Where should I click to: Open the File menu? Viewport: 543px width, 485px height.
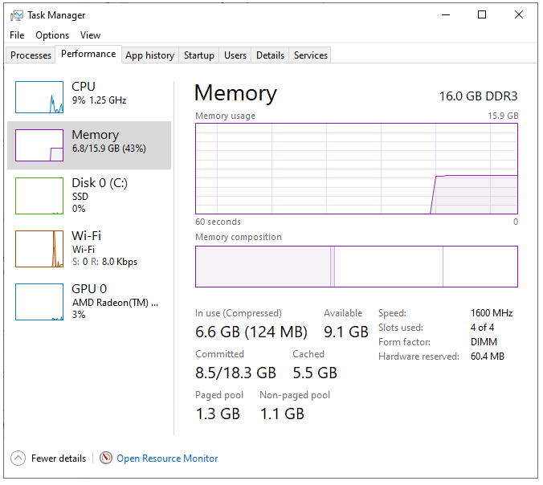coord(17,35)
